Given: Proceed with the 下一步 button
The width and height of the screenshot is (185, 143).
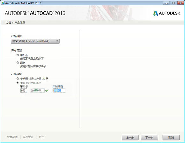Looking at the screenshot, I should click(149, 138).
